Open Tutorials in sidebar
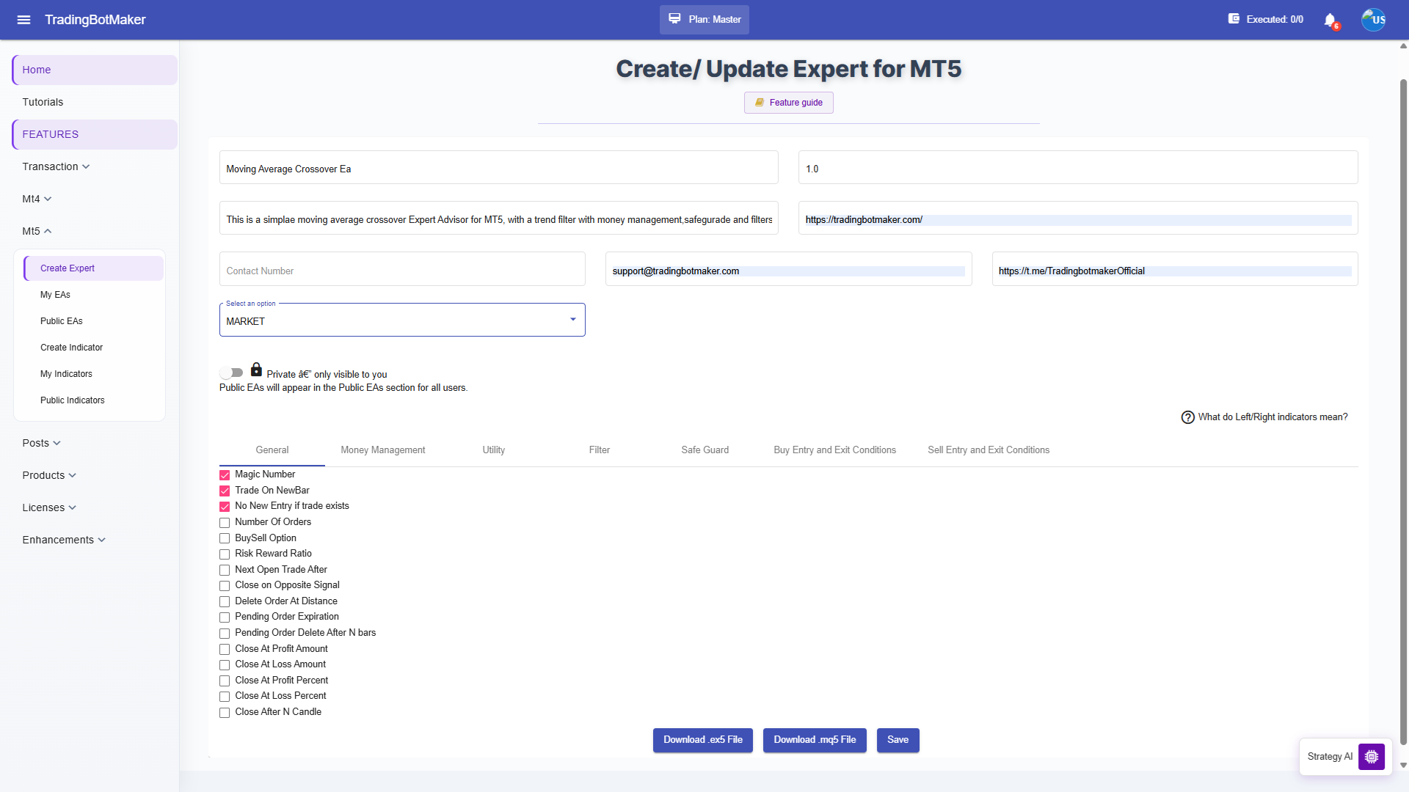This screenshot has height=792, width=1409. coord(95,102)
